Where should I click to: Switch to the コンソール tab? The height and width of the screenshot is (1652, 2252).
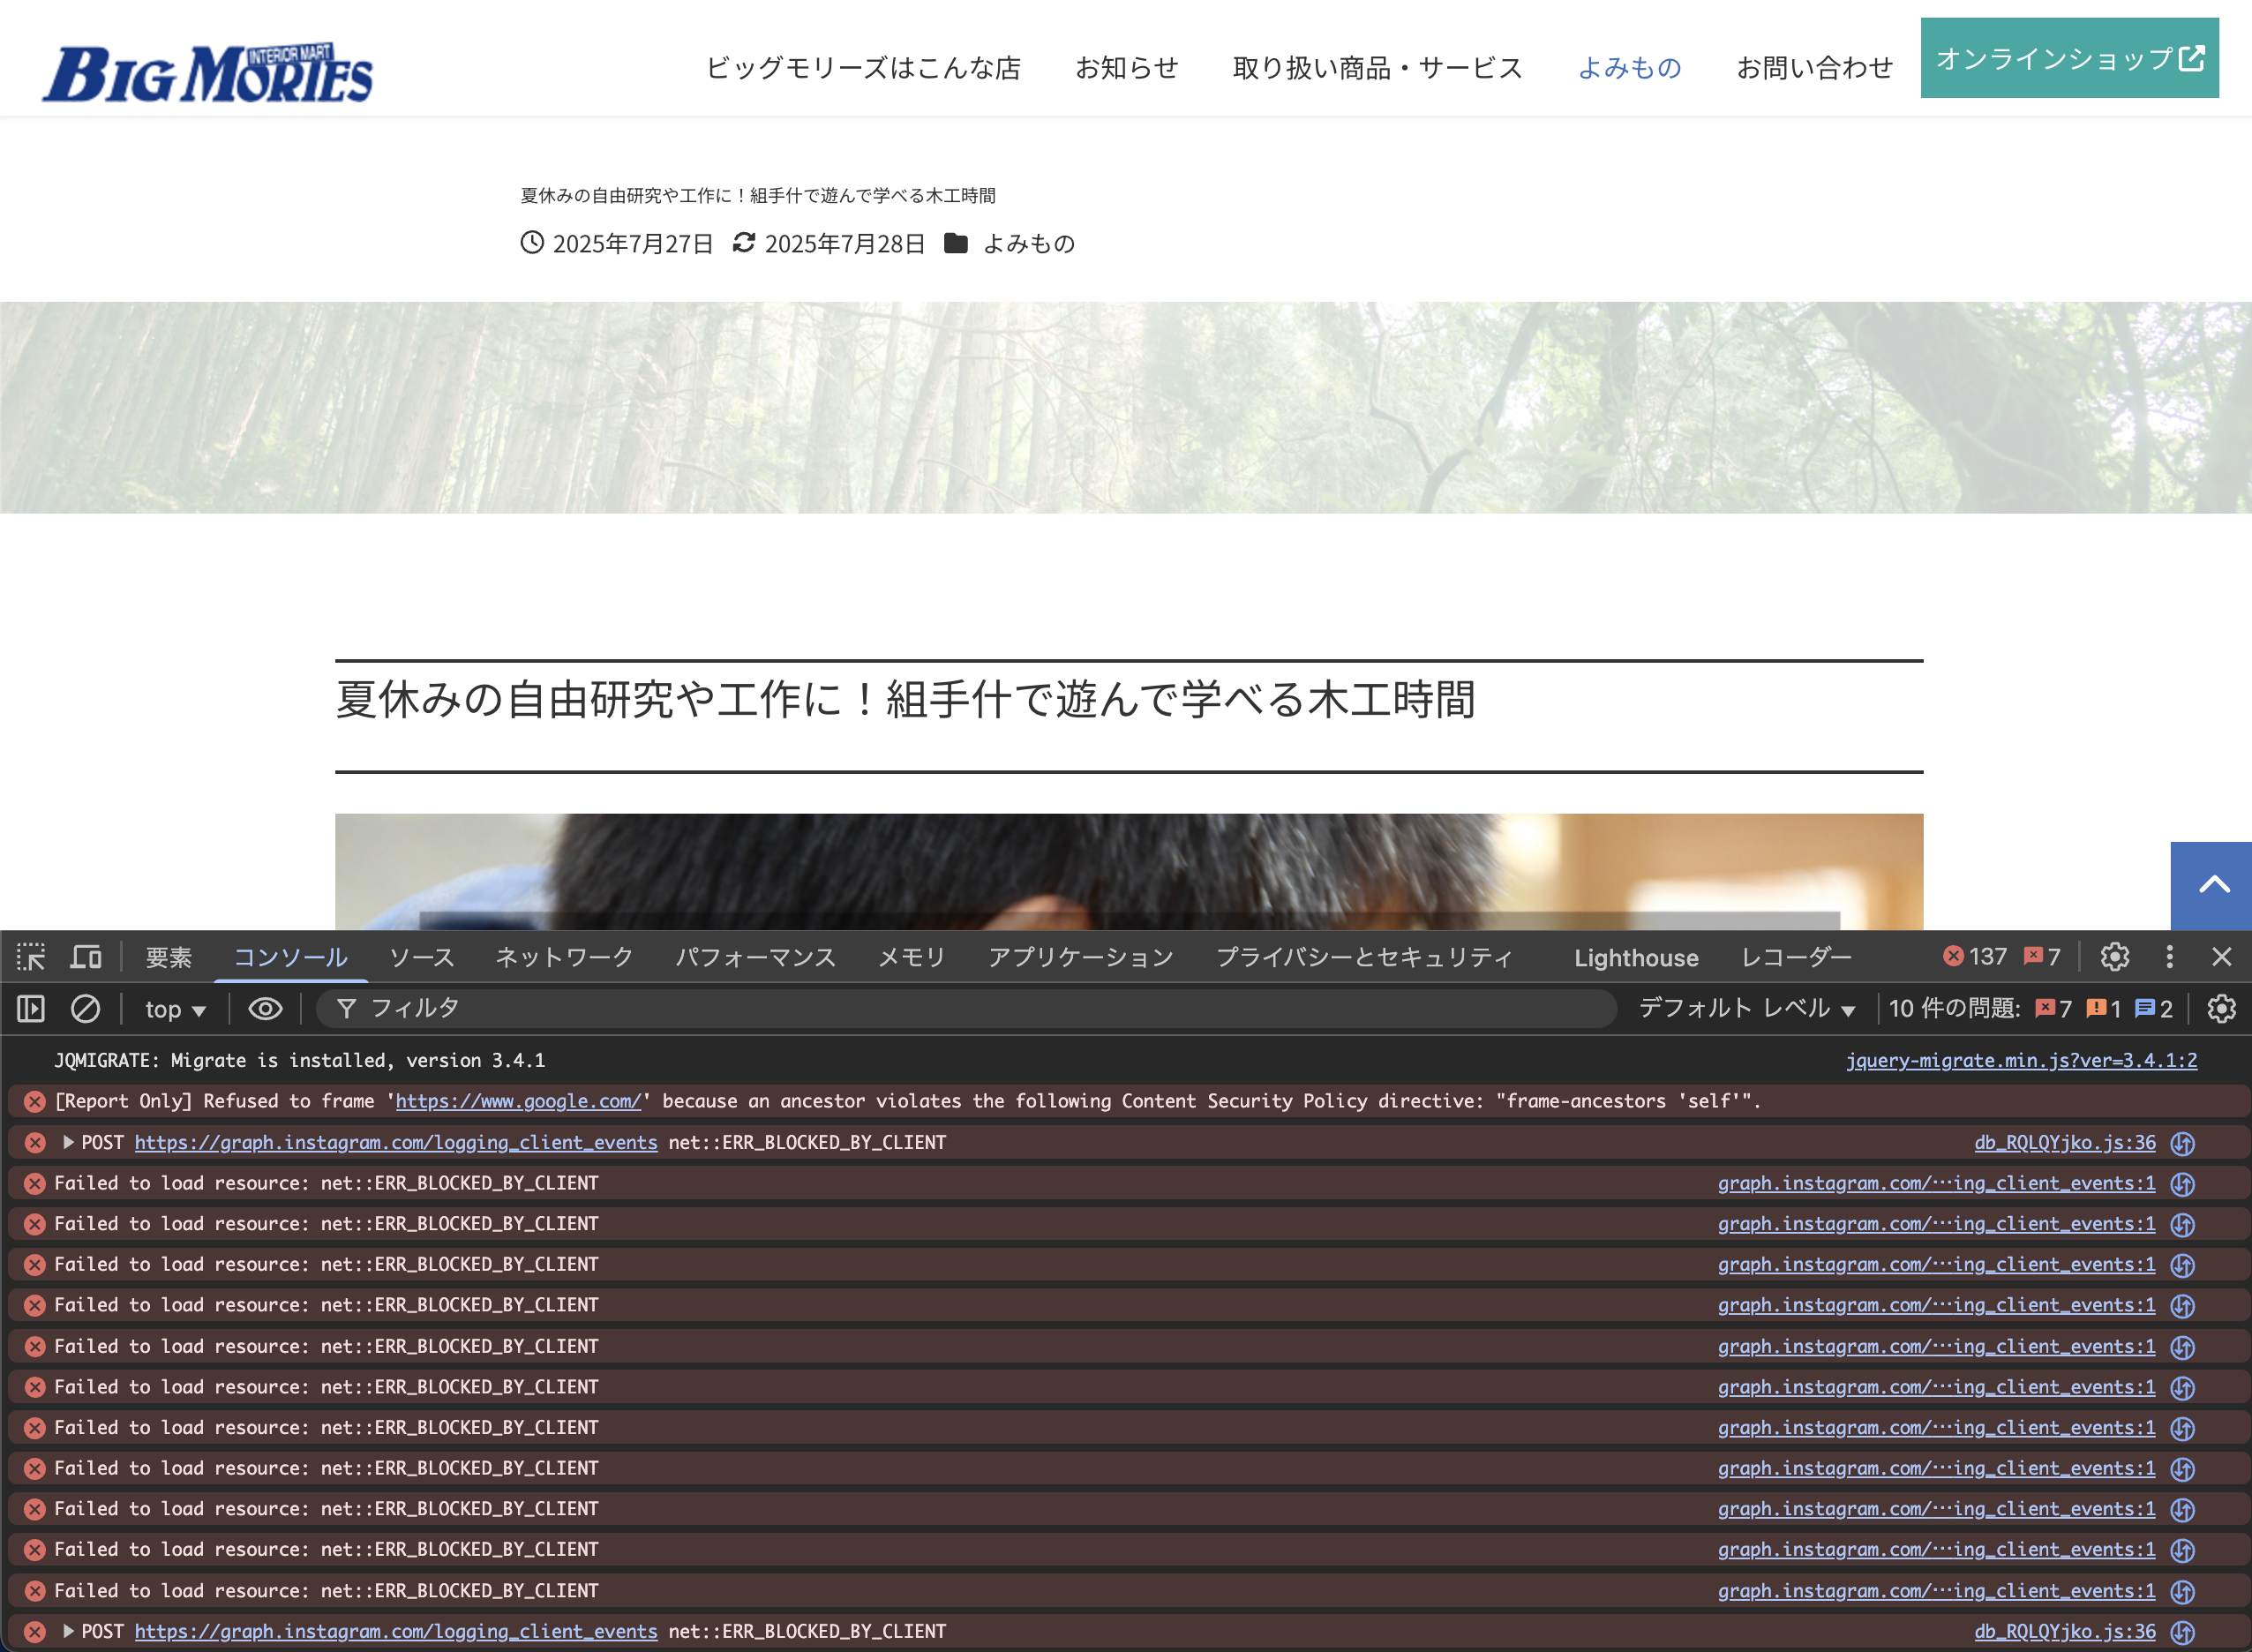[x=290, y=957]
